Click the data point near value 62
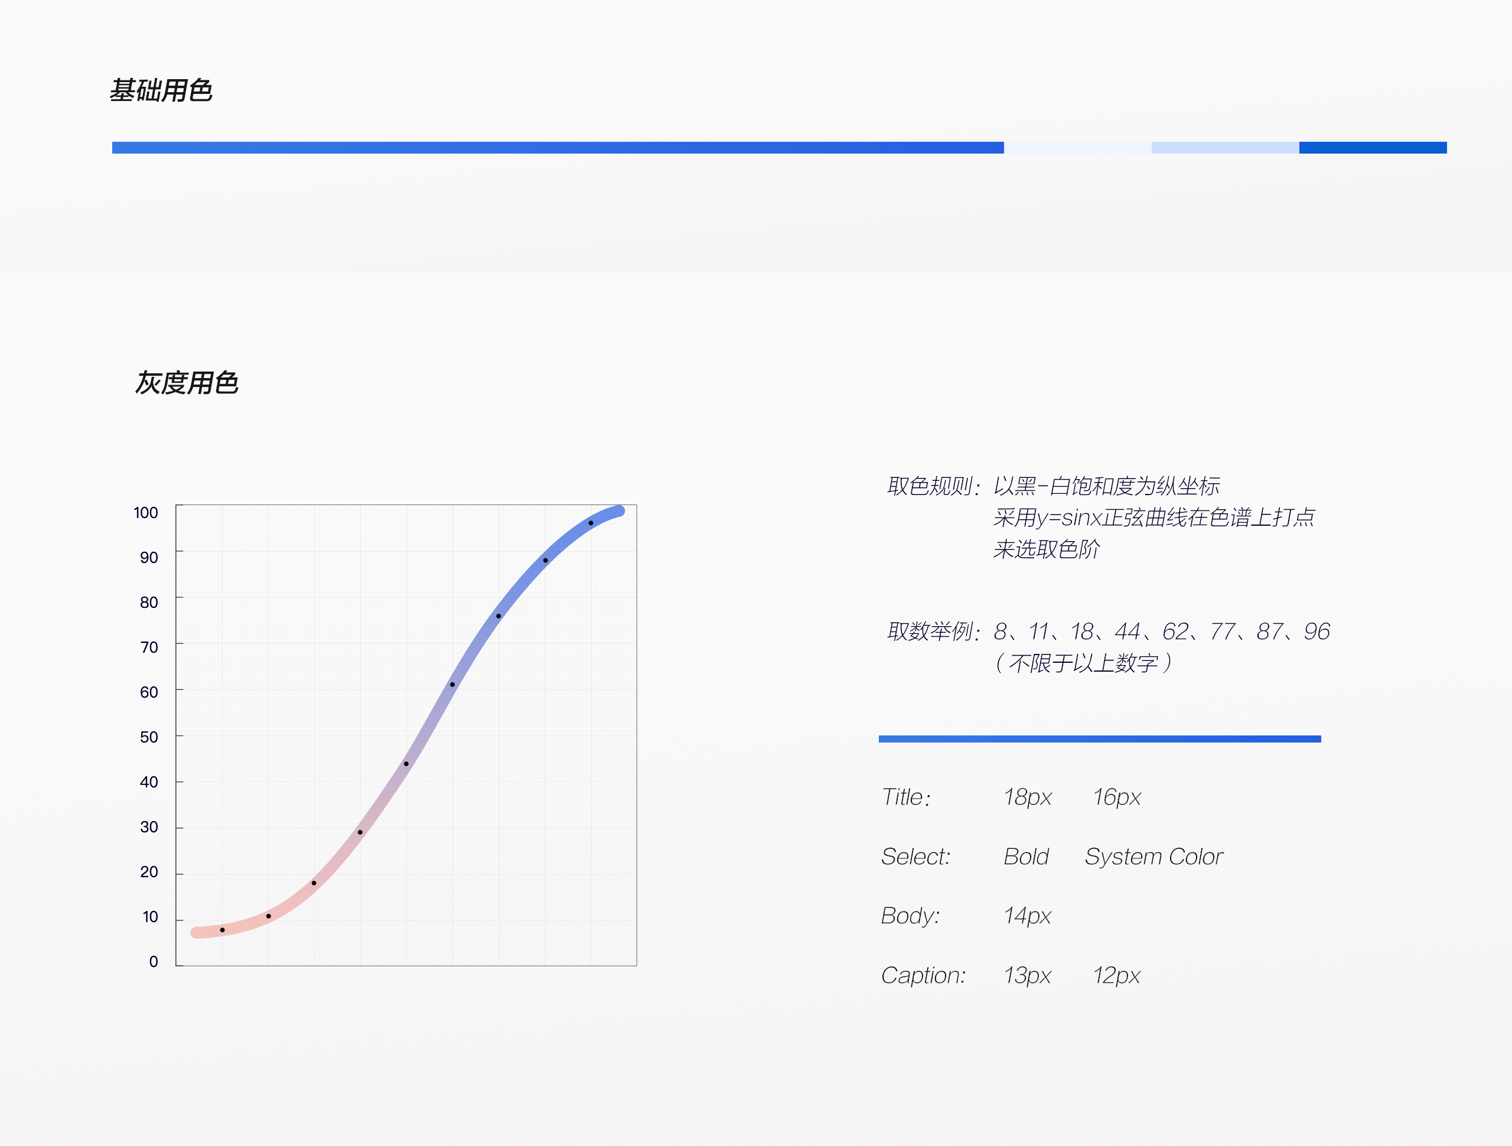Image resolution: width=1512 pixels, height=1146 pixels. tap(454, 684)
